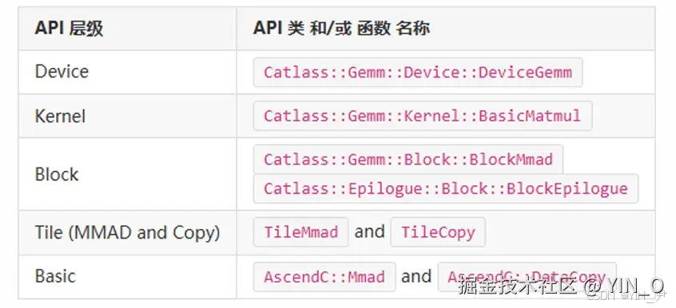Select the TileCopy code tag
This screenshot has height=308, width=676.
coord(438,232)
